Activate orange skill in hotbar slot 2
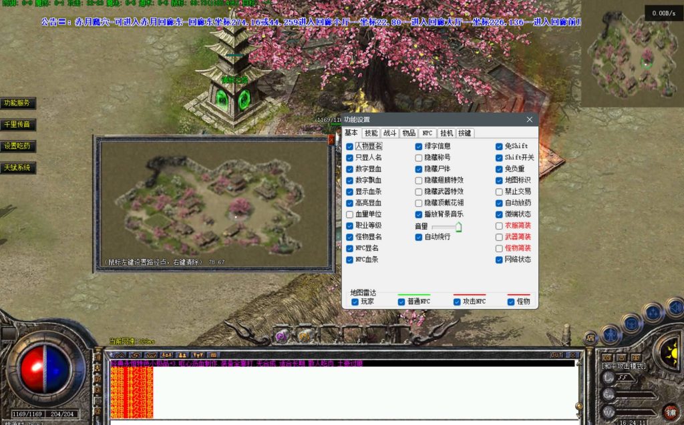Screen dimensions: 684x425 304,336
